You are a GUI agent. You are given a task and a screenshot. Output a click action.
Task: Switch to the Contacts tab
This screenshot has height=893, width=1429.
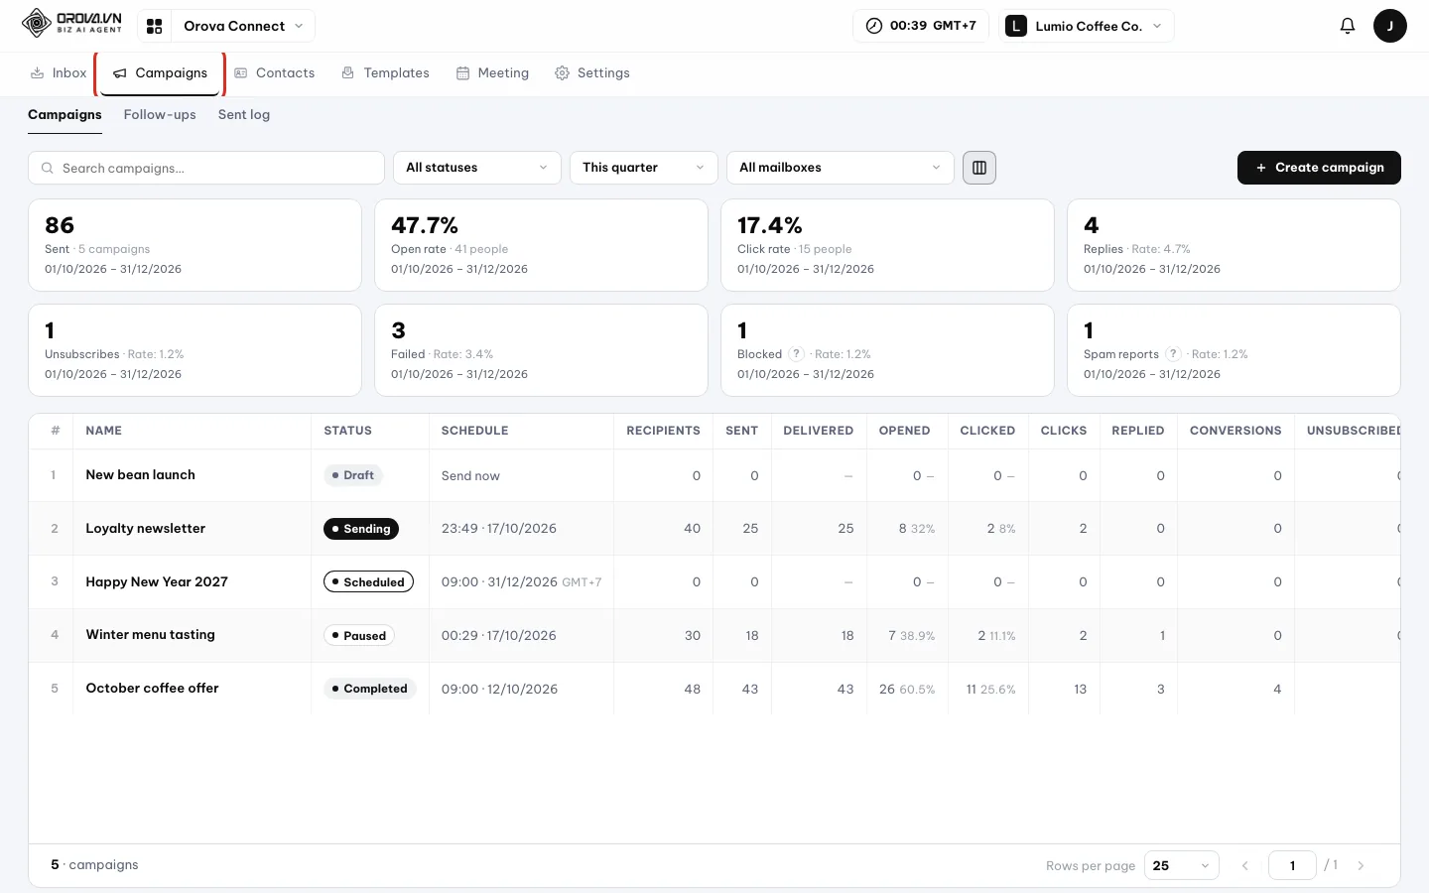(x=275, y=72)
